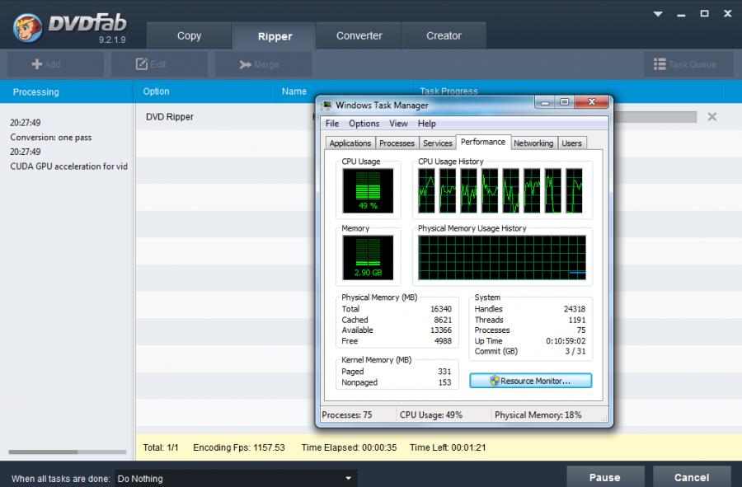Click the first CPU Usage History core graph
Screen dimensions: 742x487
(426, 190)
